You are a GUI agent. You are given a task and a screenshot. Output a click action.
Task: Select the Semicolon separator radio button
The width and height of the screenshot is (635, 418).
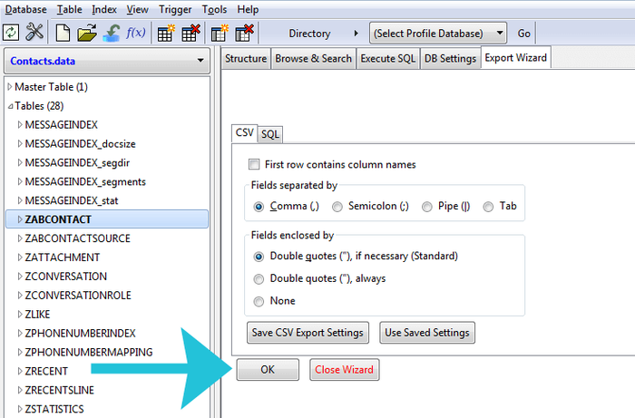337,207
